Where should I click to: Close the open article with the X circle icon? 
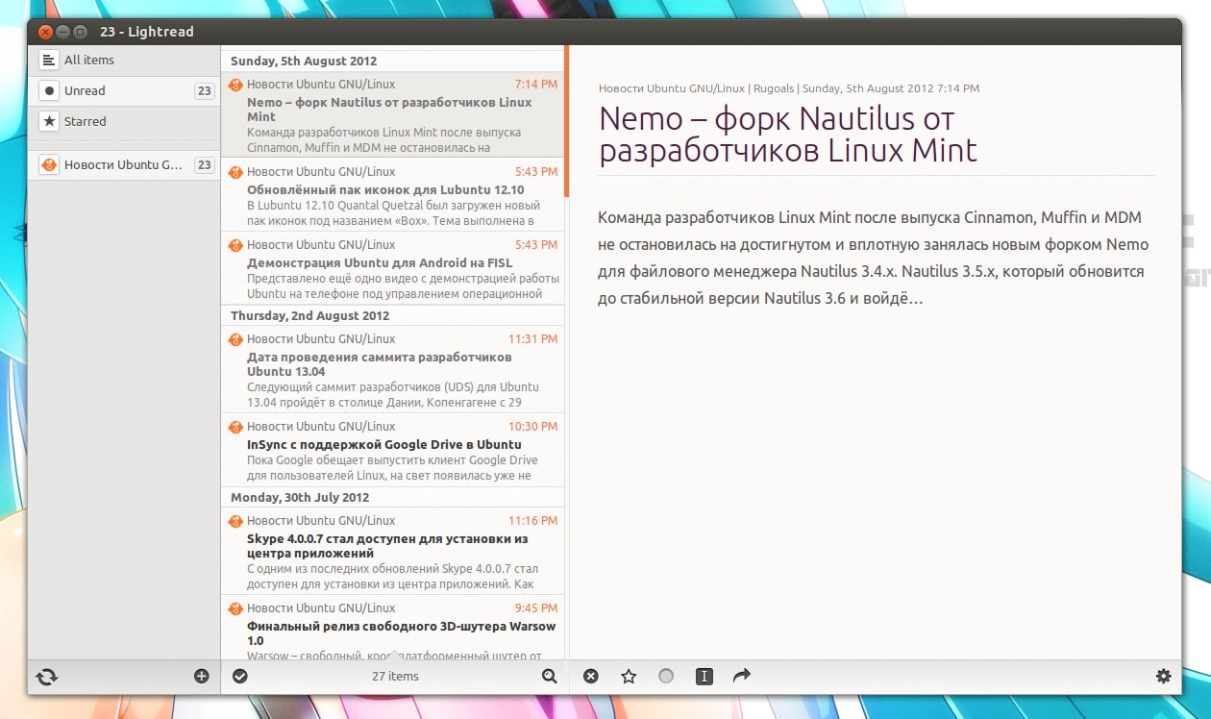(591, 677)
